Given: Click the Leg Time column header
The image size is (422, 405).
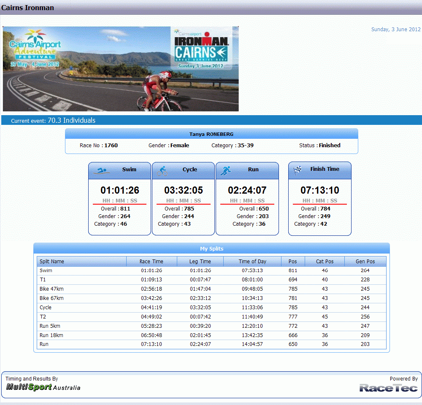Looking at the screenshot, I should click(200, 261).
